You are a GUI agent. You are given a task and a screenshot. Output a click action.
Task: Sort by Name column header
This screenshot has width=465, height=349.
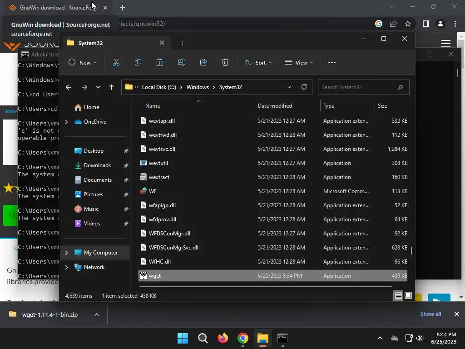point(153,106)
